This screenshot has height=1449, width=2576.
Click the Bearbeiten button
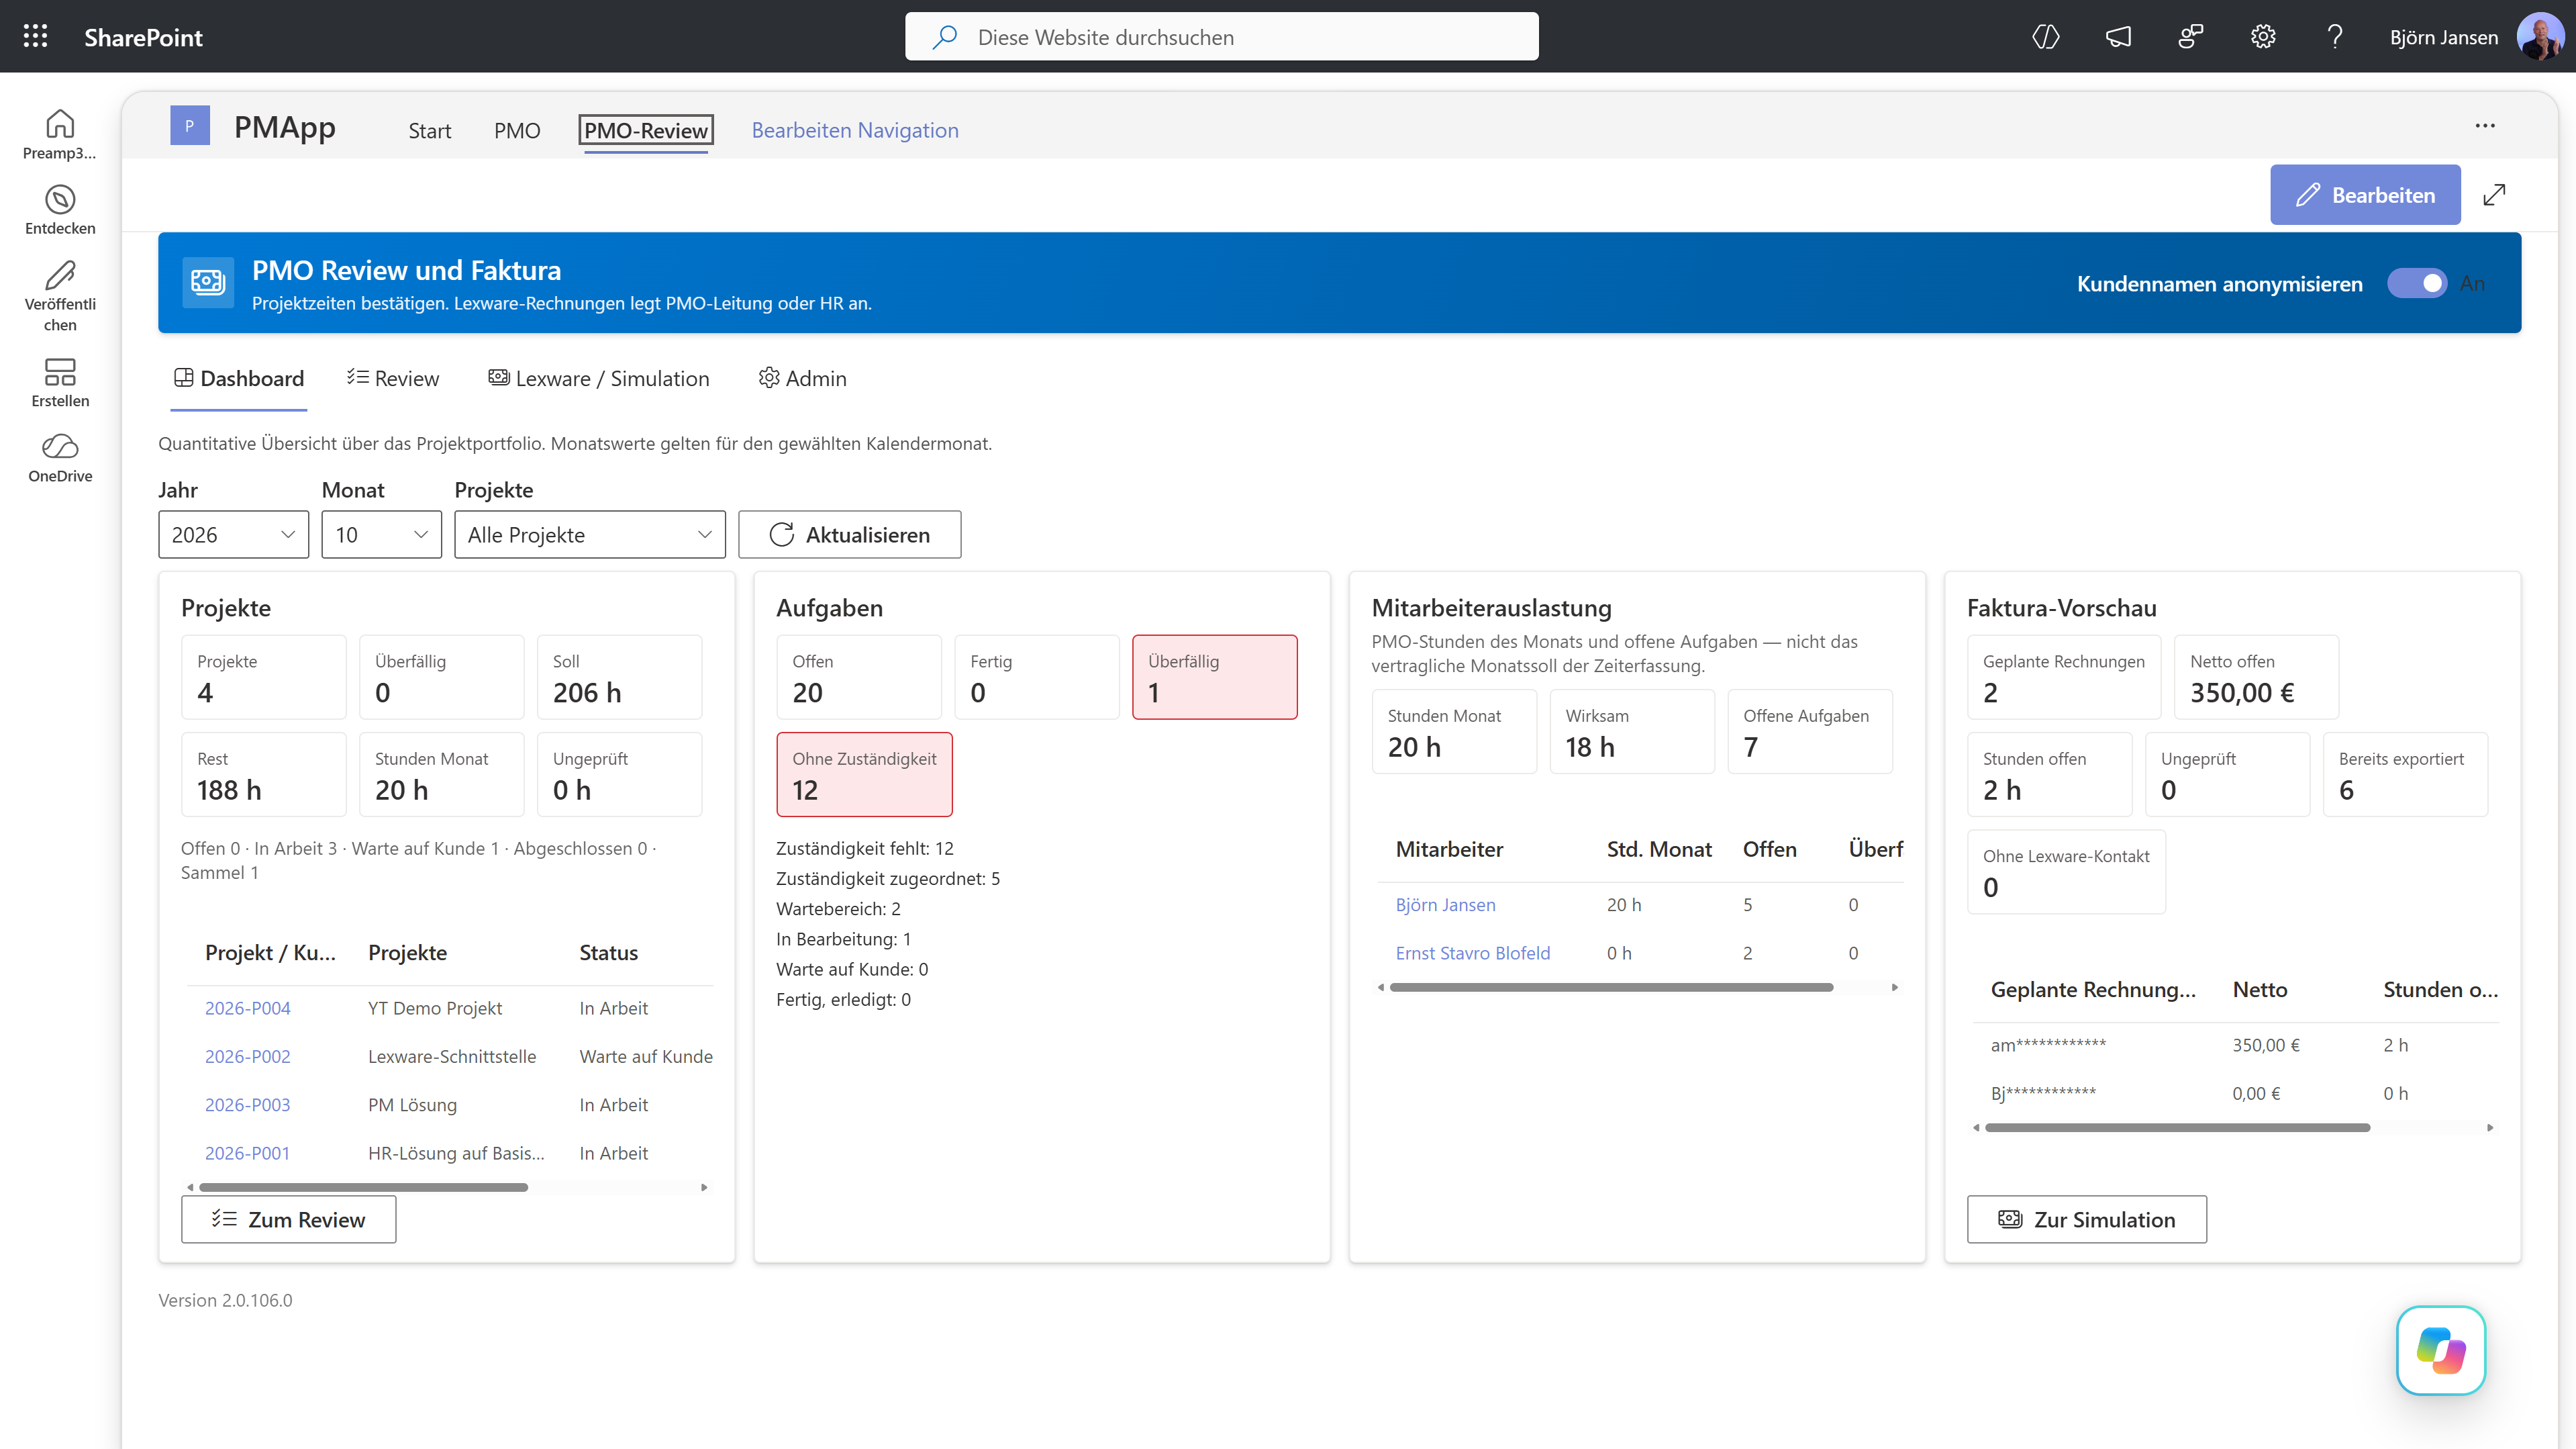[2365, 195]
